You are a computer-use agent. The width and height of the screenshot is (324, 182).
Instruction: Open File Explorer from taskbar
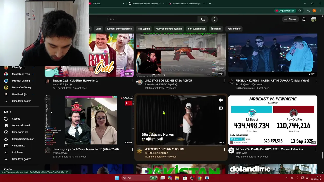(x=177, y=178)
